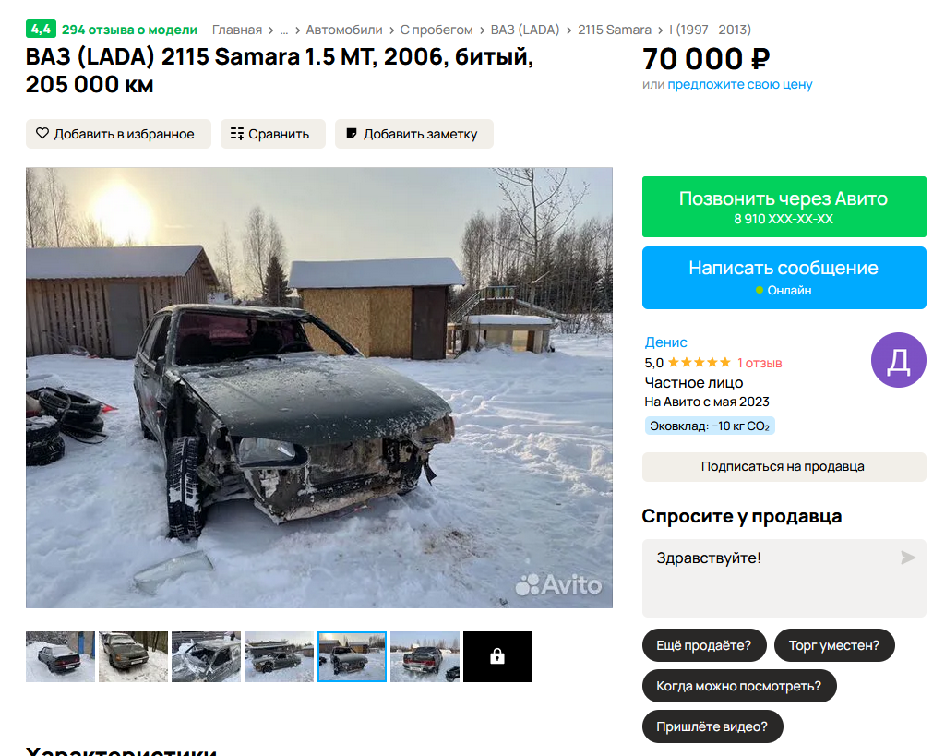Viewport: 945px width, 756px height.
Task: Click the send arrow in message box
Action: (908, 558)
